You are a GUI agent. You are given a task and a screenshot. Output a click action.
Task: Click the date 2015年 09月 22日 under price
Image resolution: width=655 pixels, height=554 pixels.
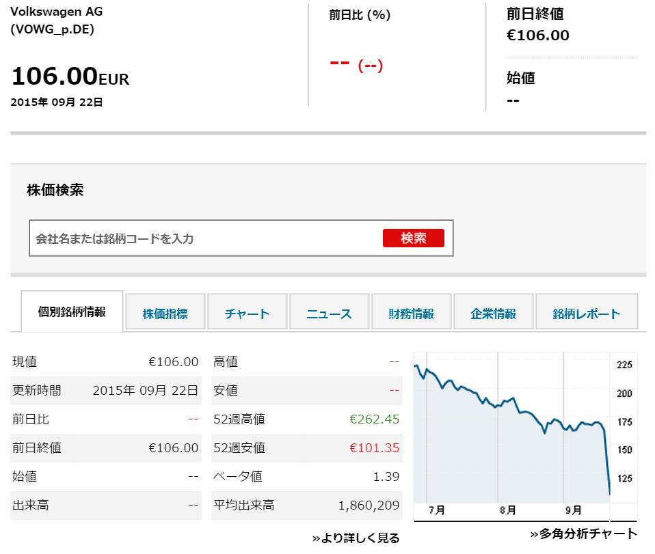(x=56, y=102)
